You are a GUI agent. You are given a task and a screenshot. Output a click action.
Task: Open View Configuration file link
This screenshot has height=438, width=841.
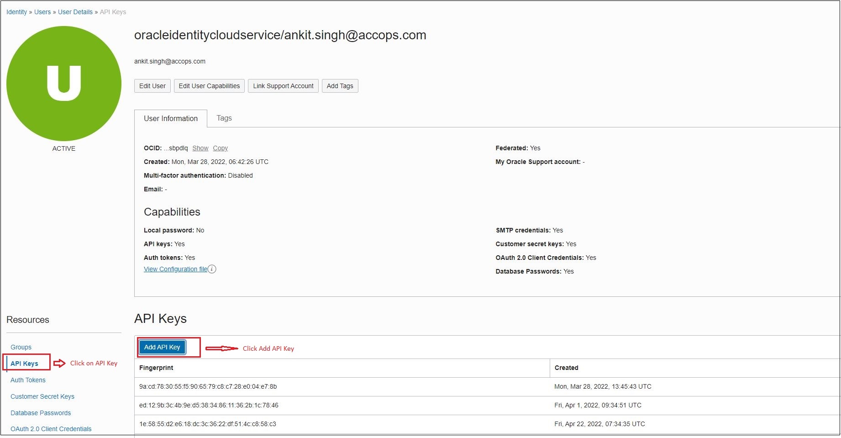(x=175, y=269)
